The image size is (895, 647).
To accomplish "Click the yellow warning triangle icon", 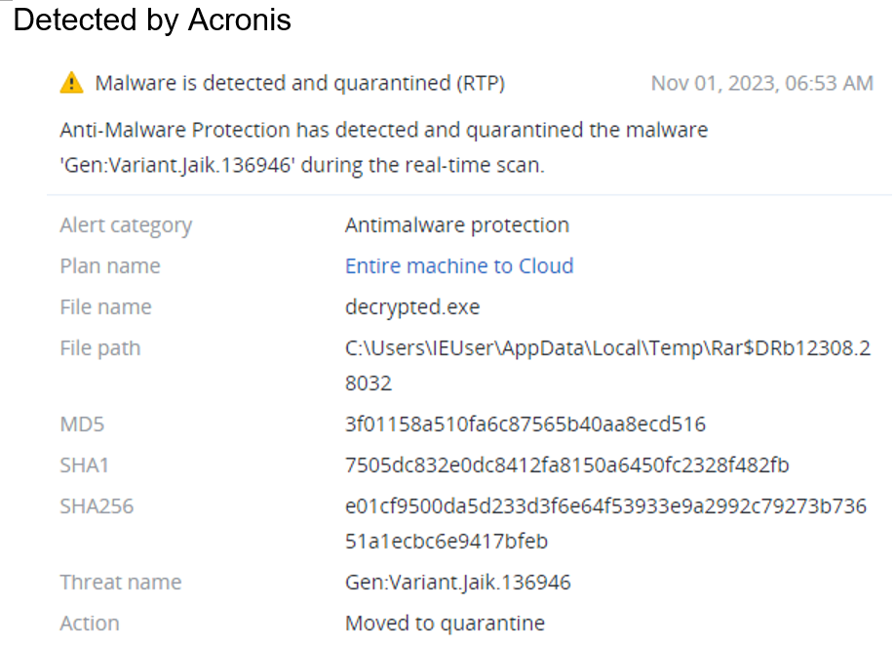I will 71,83.
